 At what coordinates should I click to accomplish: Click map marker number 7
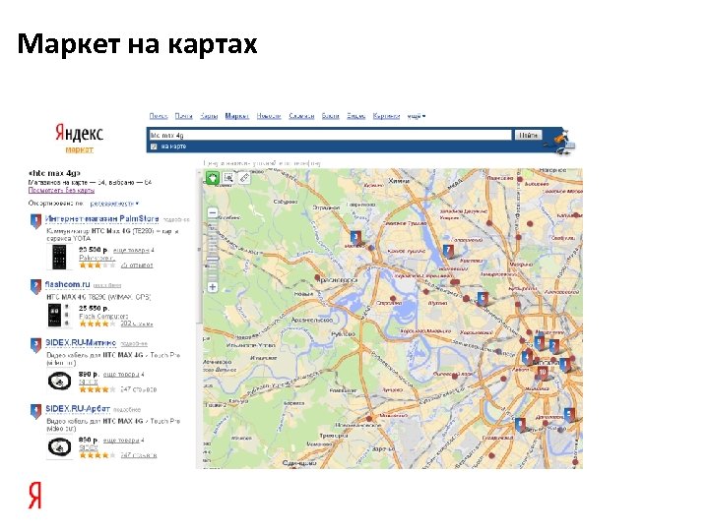click(x=448, y=250)
